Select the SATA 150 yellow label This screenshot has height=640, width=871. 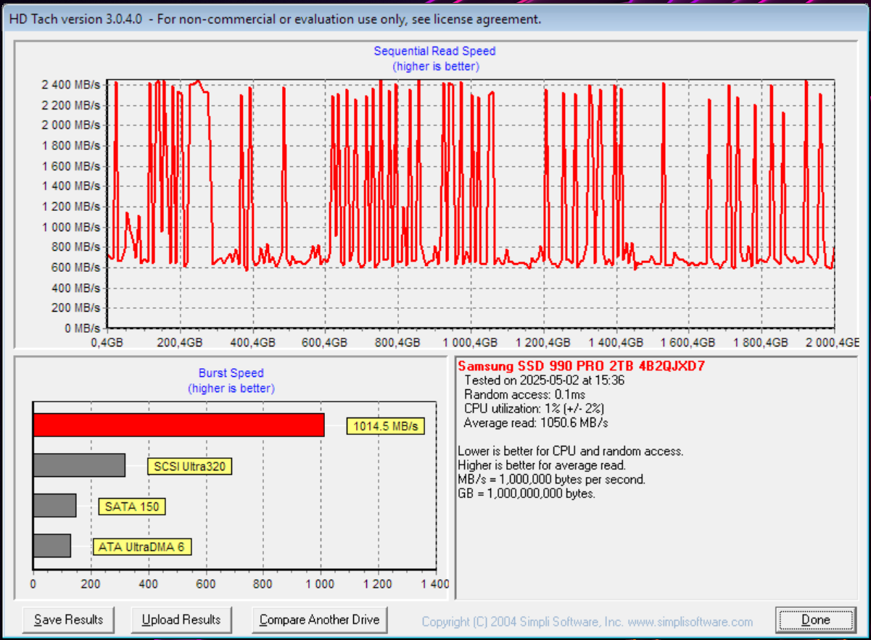click(x=132, y=507)
